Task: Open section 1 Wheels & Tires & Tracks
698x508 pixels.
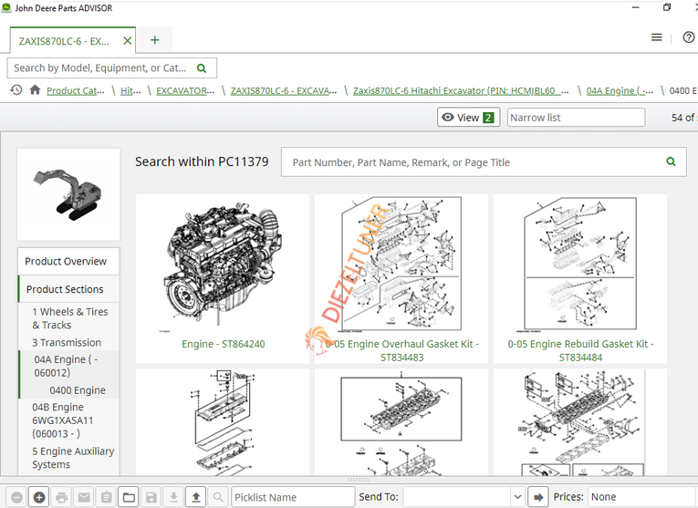Action: click(70, 318)
